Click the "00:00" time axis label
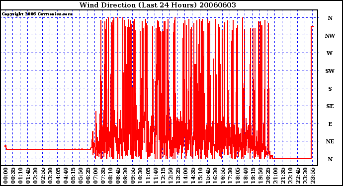Screen dimensions: 343x186 click(x=5, y=176)
